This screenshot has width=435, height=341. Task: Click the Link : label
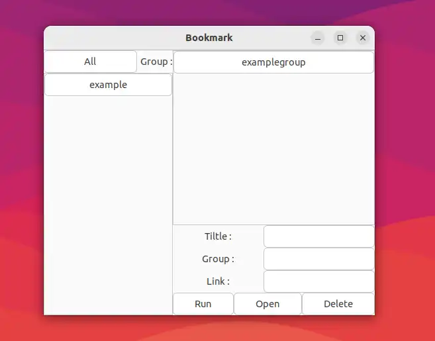click(x=218, y=281)
